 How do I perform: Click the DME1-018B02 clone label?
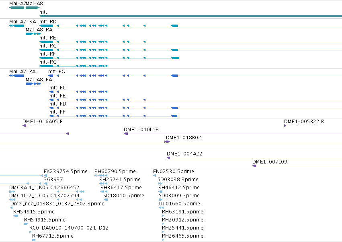point(183,138)
